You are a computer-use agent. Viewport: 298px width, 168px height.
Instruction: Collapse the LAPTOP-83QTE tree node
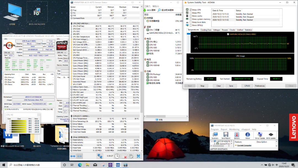(x=212, y=141)
